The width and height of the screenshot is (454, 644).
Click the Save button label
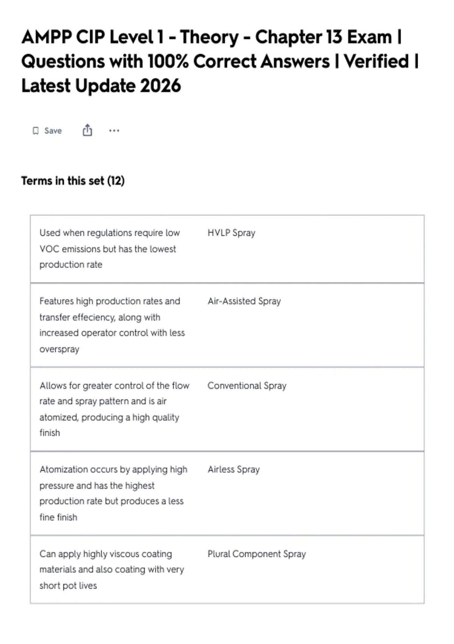coord(53,131)
